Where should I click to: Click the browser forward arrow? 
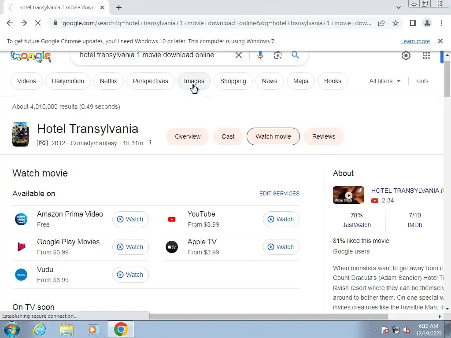24,23
